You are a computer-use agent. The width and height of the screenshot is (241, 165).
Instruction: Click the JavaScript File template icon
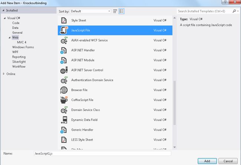tap(64, 30)
